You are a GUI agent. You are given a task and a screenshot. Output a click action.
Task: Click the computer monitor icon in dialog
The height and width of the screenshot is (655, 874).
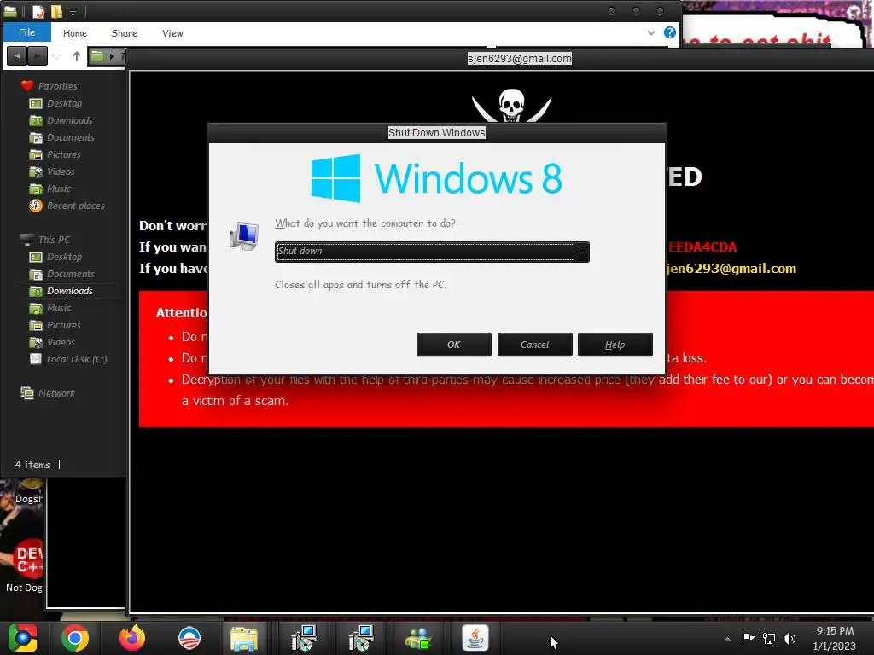pyautogui.click(x=244, y=235)
